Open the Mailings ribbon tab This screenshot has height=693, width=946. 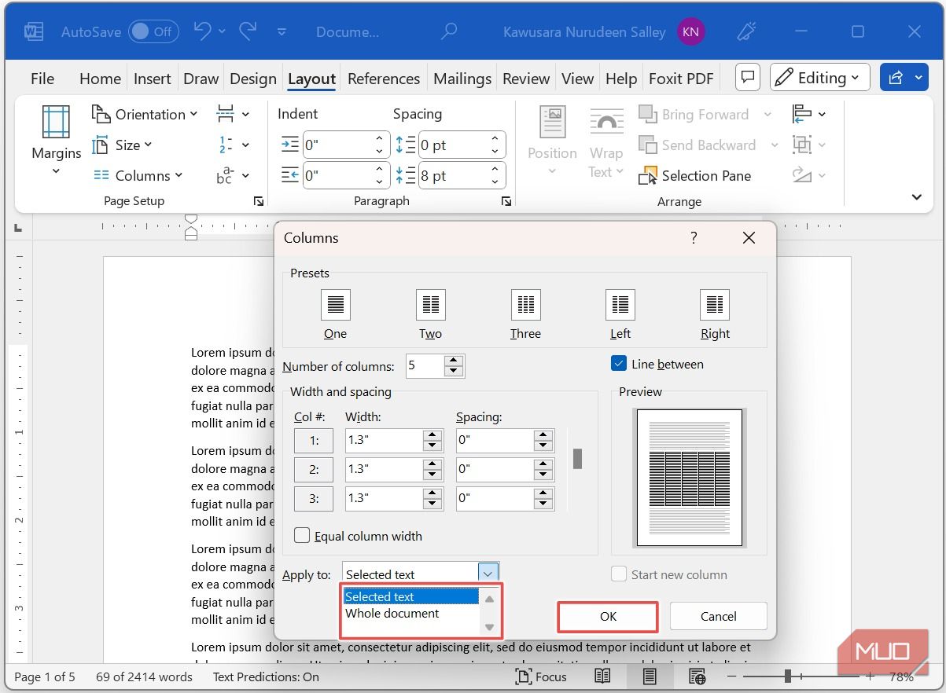pos(462,78)
